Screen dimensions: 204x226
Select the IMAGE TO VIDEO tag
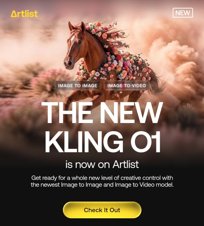(126, 86)
